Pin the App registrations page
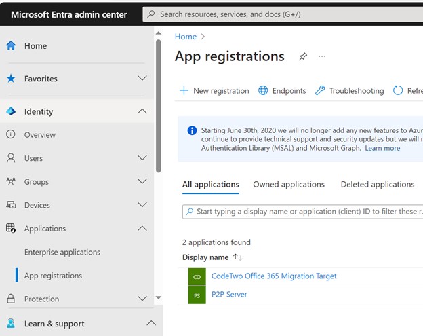 (303, 56)
